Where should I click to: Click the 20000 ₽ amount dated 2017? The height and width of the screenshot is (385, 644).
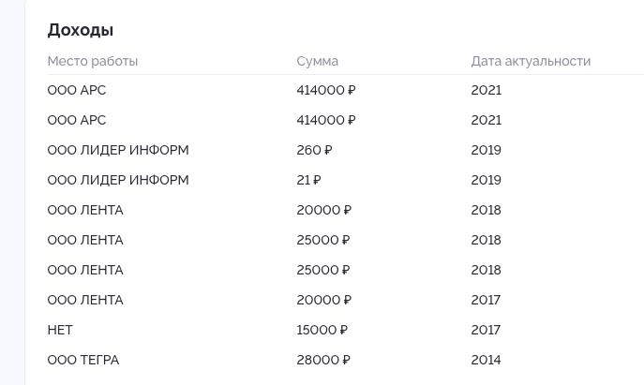click(x=323, y=300)
